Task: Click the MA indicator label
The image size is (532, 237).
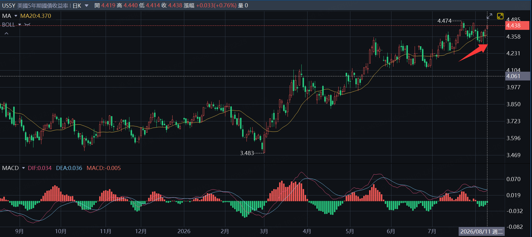Action: tap(7, 16)
